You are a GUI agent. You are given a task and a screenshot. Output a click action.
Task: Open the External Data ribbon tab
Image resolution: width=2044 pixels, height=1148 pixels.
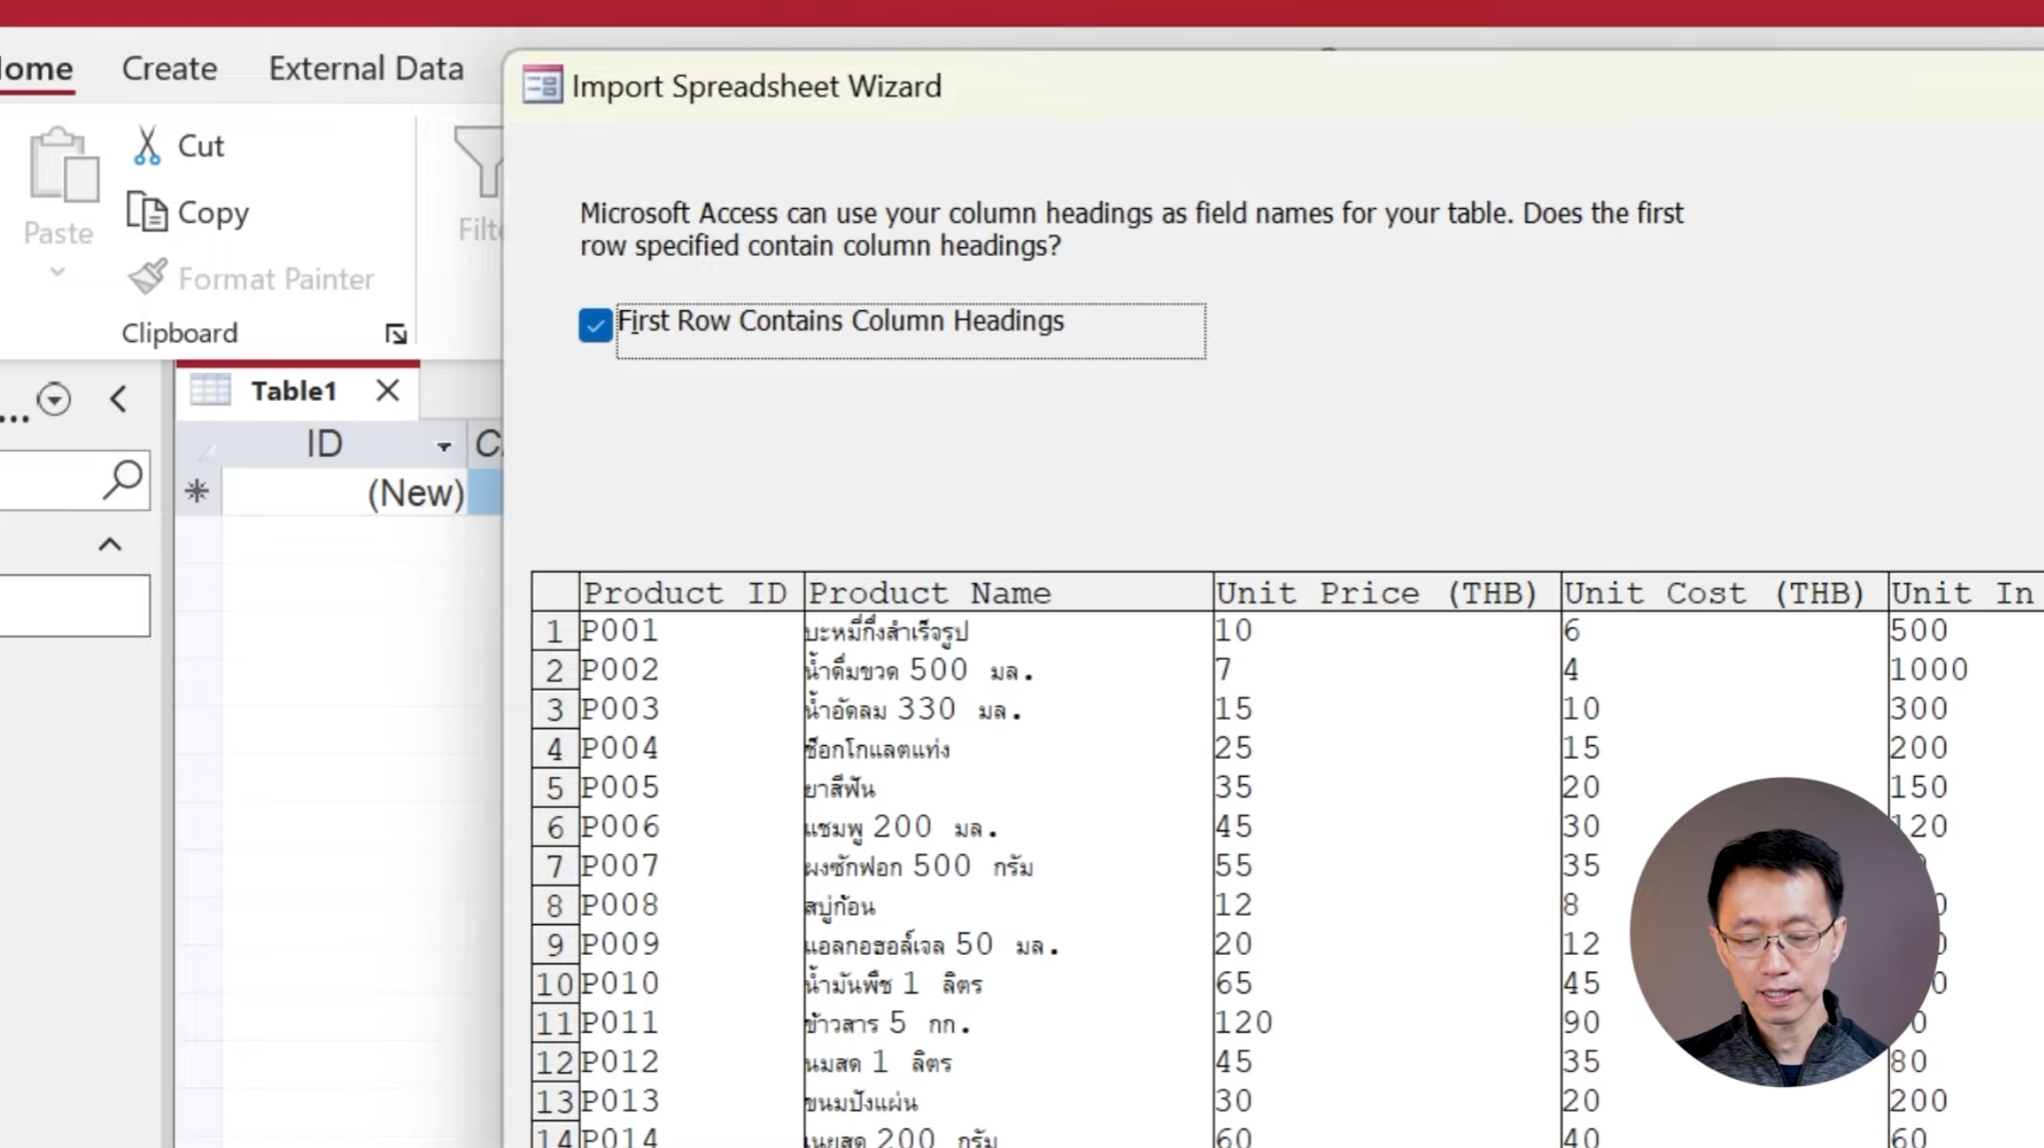point(366,67)
